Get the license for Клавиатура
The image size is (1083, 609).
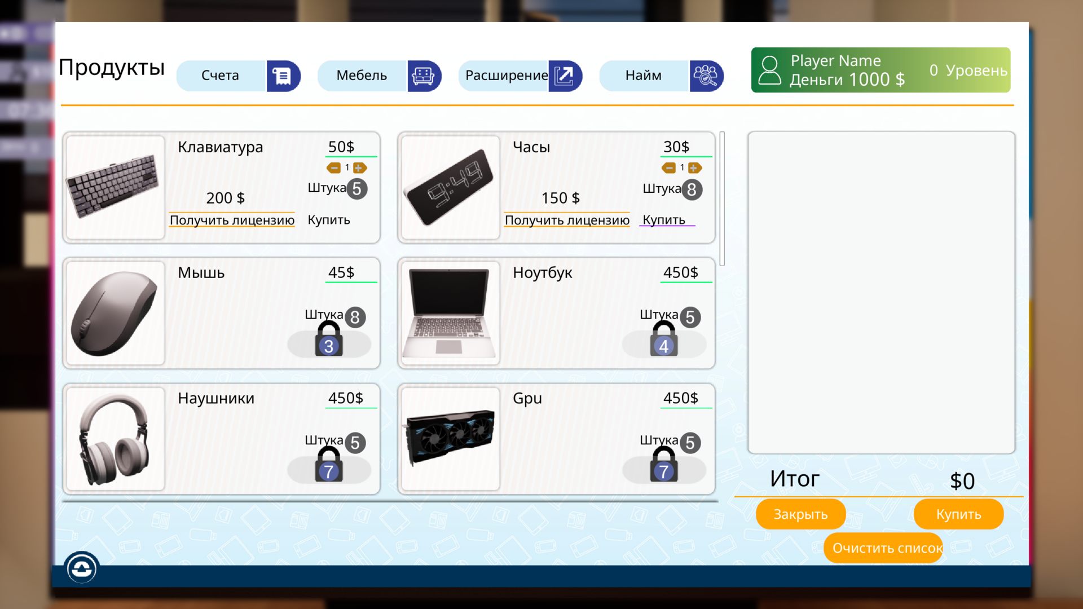(232, 220)
